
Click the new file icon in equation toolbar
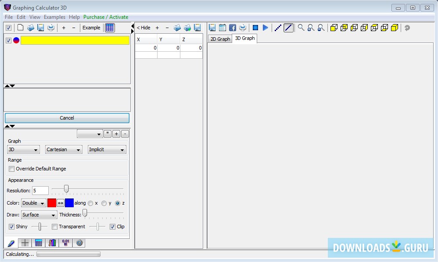(20, 27)
